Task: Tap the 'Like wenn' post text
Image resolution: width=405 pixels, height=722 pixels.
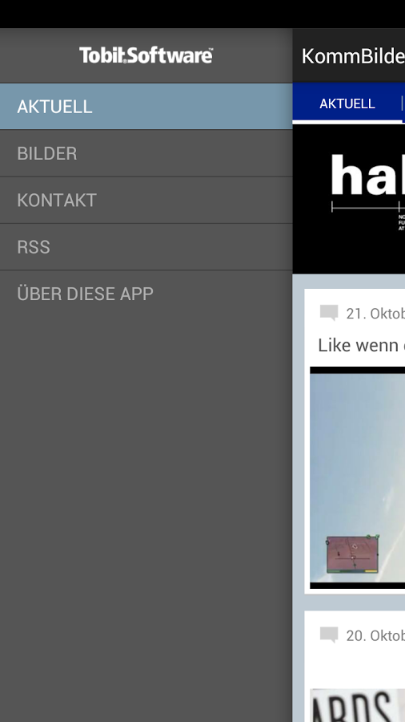Action: point(361,345)
